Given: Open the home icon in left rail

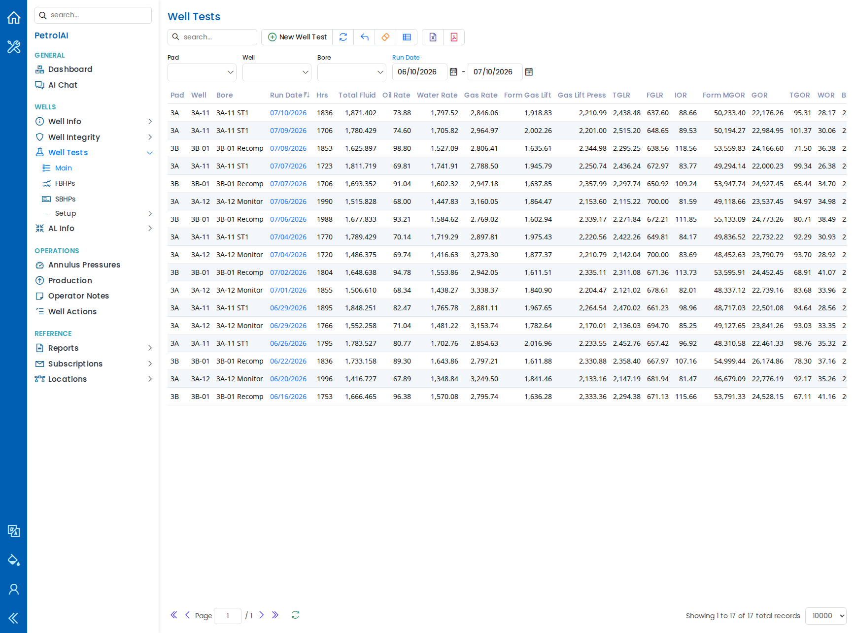Looking at the screenshot, I should [14, 18].
